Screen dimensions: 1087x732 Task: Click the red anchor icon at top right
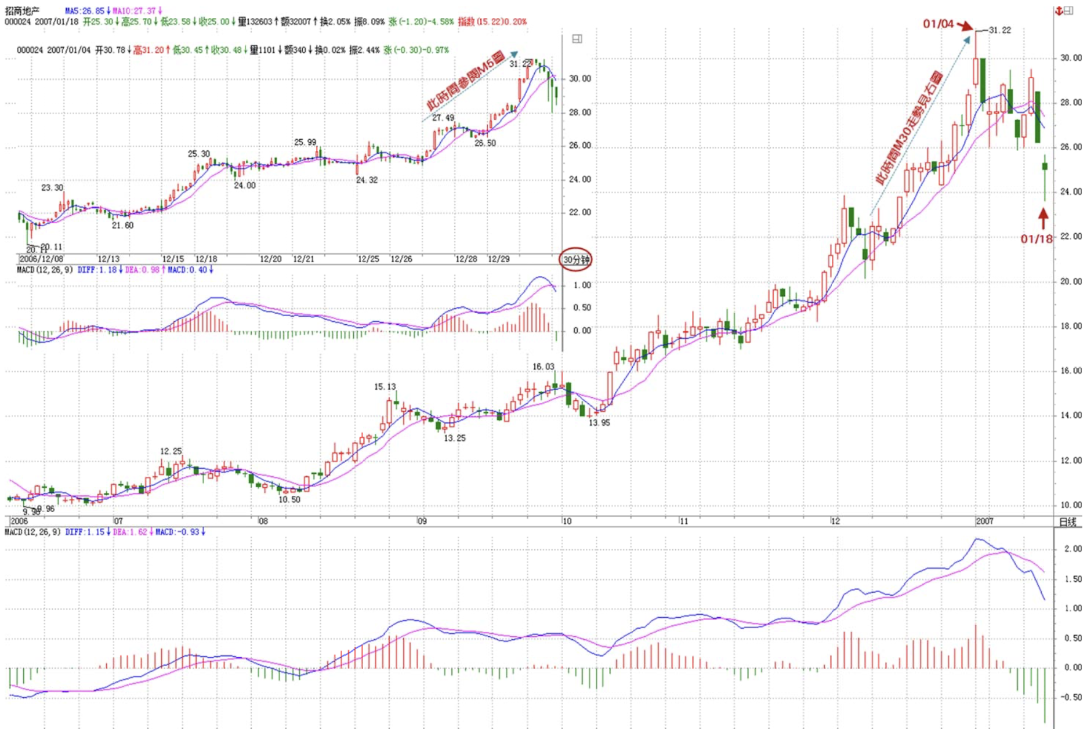(x=1059, y=11)
